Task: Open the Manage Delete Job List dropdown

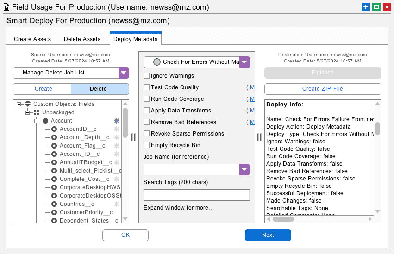Action: click(x=124, y=73)
